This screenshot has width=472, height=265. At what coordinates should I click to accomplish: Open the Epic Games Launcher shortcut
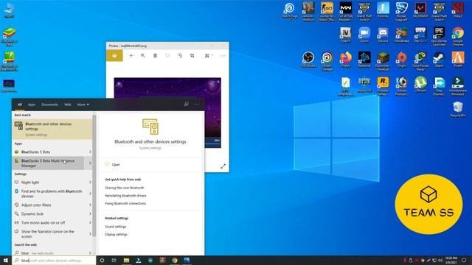pos(440,36)
